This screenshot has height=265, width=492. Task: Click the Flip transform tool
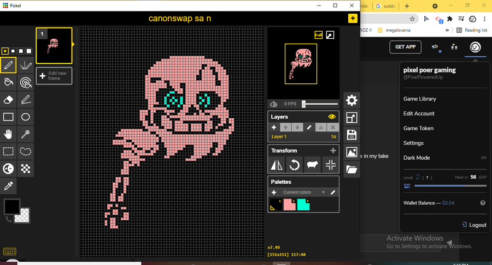coord(277,165)
